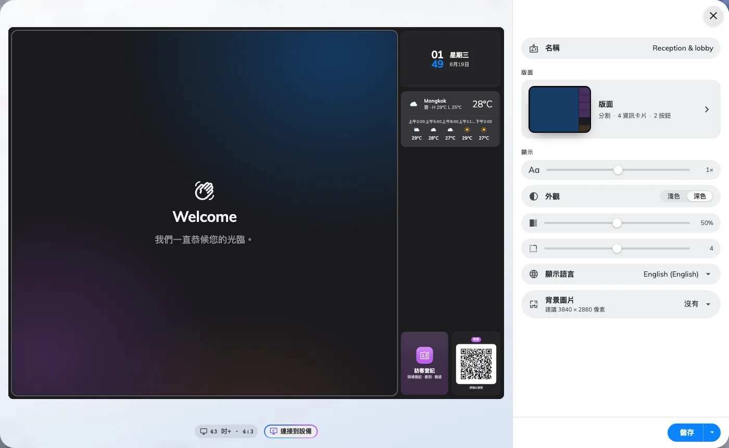The height and width of the screenshot is (448, 729).
Task: Click the font size Aa icon
Action: tap(534, 170)
